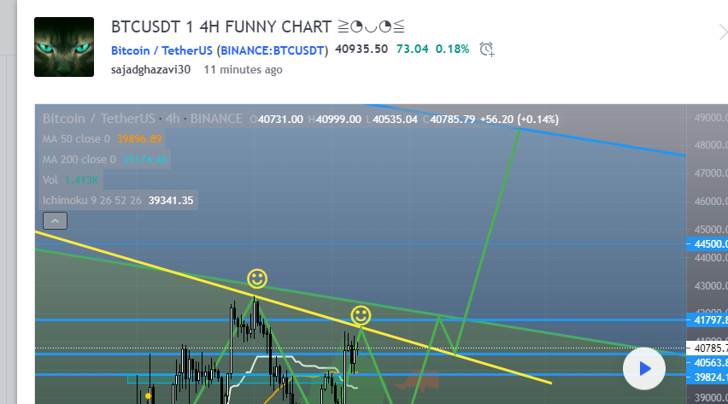728x404 pixels.
Task: Click the 41797 blue price label
Action: [707, 320]
